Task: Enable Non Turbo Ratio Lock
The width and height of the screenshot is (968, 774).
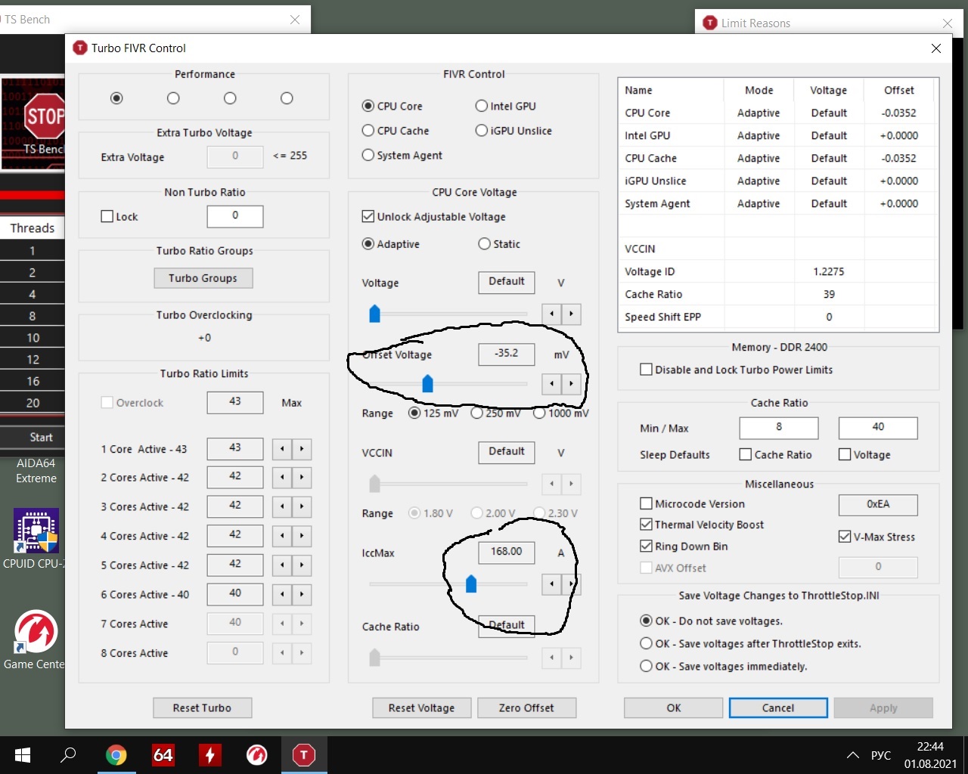Action: pos(119,216)
